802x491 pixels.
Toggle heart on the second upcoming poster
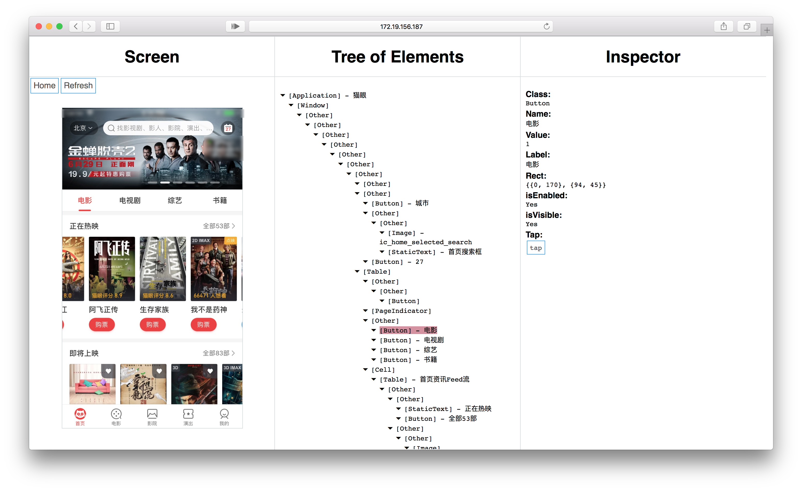pyautogui.click(x=159, y=371)
